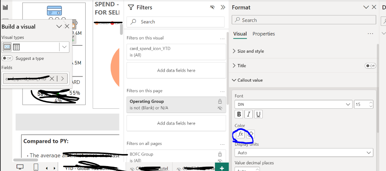This screenshot has height=171, width=386.
Task: Select the Table visual type icon
Action: pos(16,47)
